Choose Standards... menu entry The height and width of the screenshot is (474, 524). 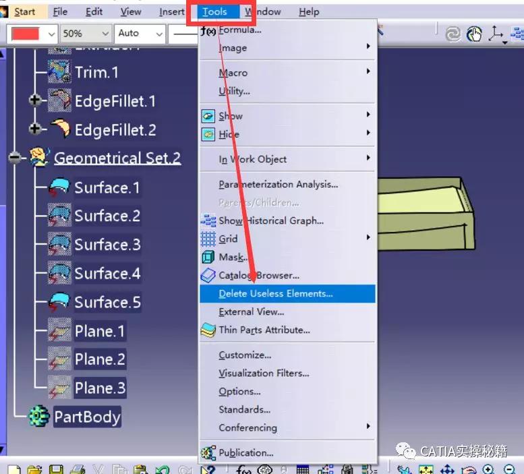click(287, 409)
